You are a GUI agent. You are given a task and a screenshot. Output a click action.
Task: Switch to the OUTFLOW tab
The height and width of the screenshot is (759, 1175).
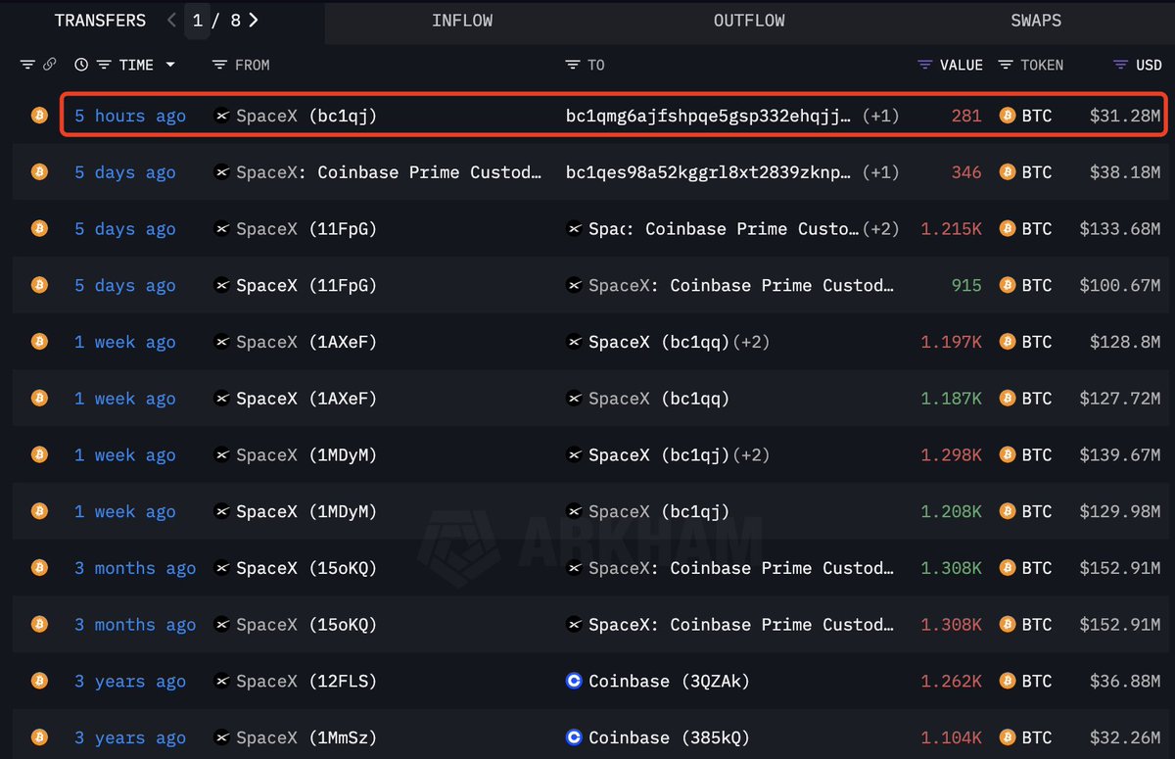point(749,20)
